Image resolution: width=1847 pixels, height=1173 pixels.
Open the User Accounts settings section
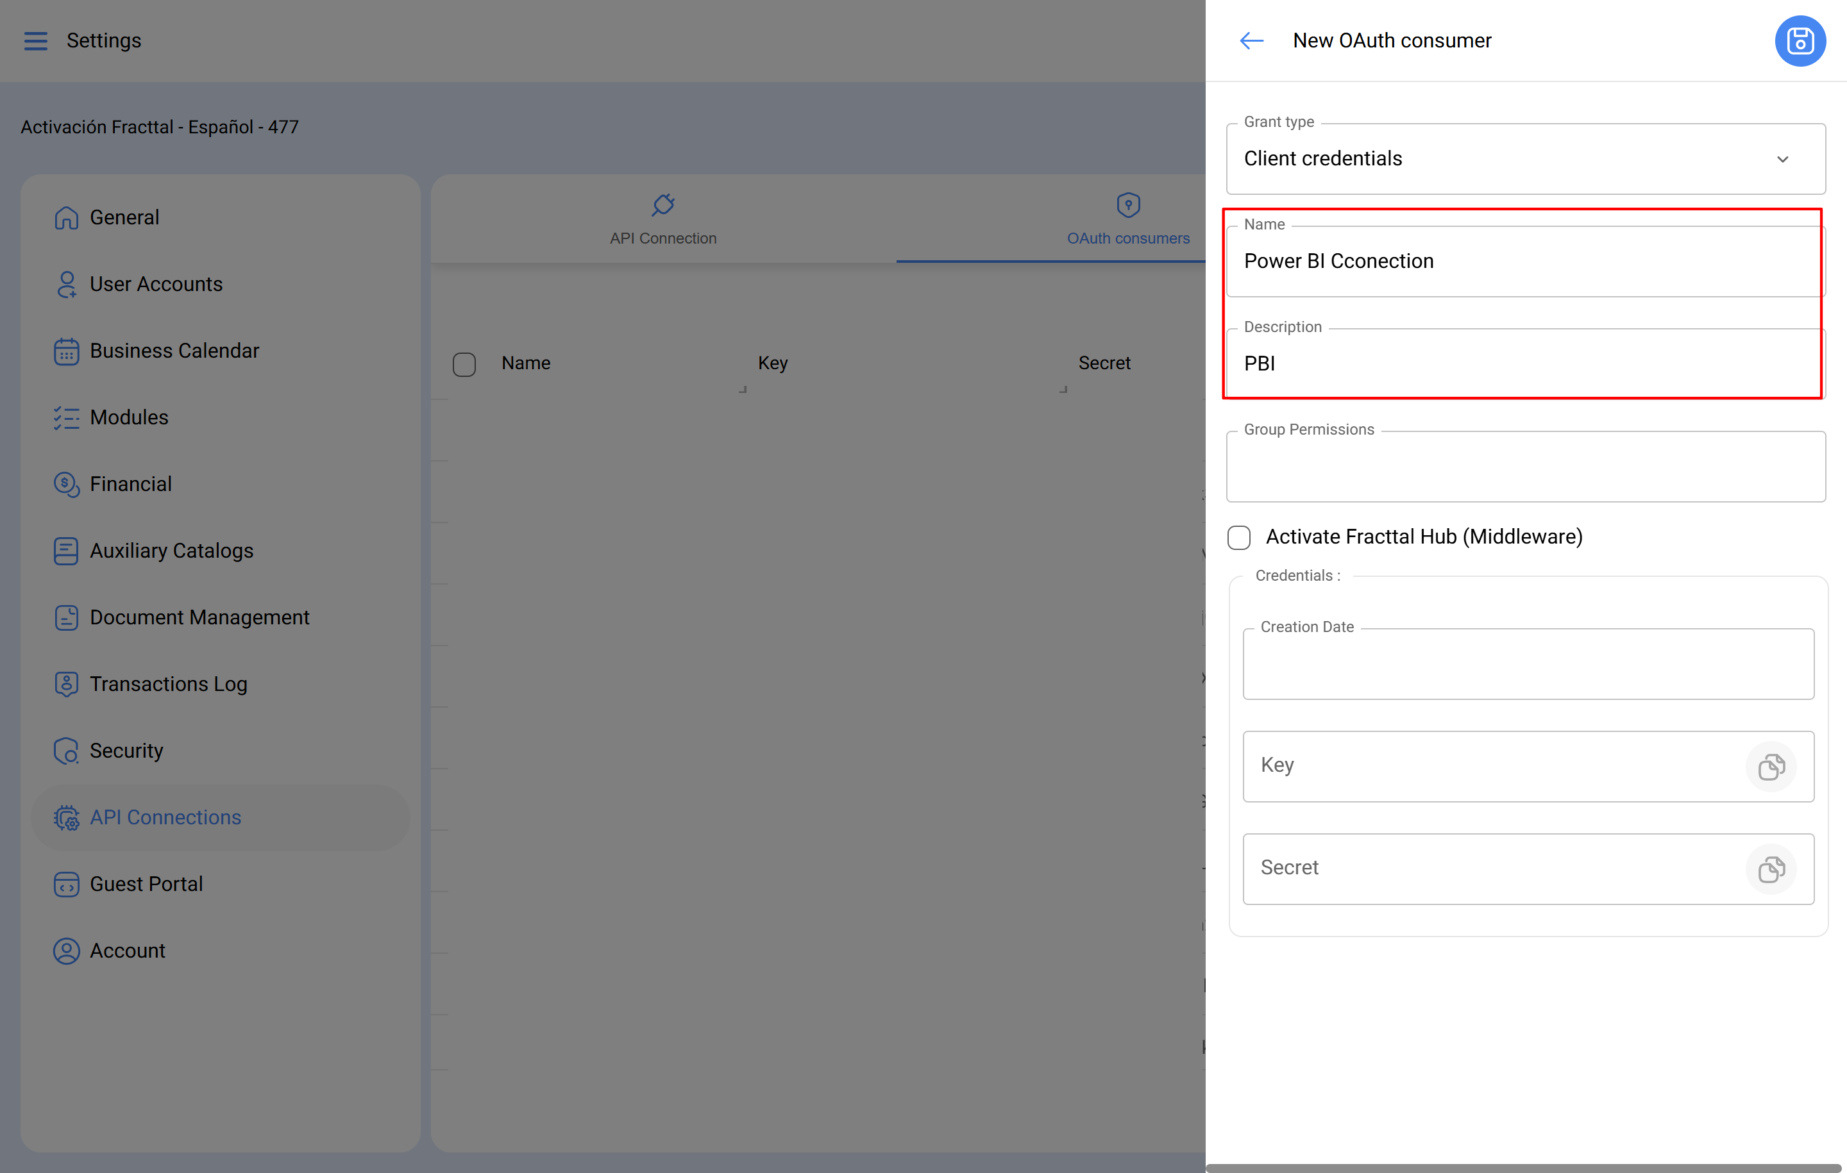(x=156, y=285)
